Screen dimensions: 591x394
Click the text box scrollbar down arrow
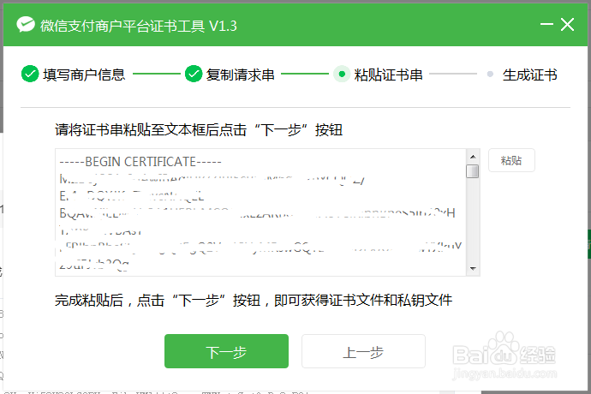(x=473, y=268)
